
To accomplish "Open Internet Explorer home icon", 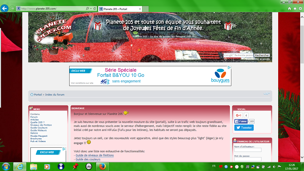I will pos(290,8).
